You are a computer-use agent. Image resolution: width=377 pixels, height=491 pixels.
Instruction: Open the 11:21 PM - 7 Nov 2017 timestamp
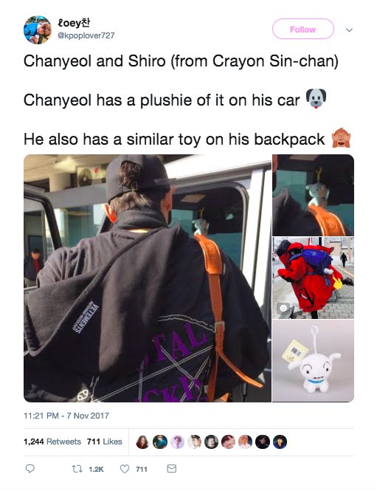point(66,416)
